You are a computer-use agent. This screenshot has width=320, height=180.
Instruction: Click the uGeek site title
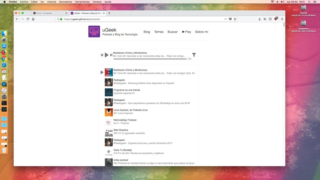[x=109, y=30]
